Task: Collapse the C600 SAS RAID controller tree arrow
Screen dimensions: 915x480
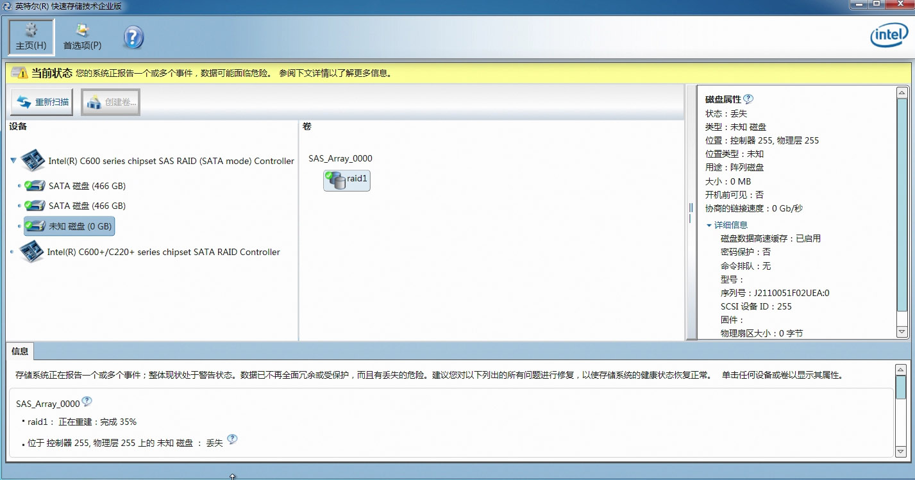Action: [13, 161]
